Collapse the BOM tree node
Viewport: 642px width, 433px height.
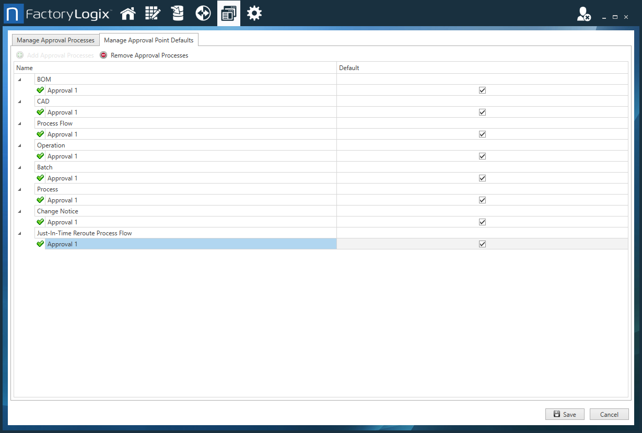point(20,79)
